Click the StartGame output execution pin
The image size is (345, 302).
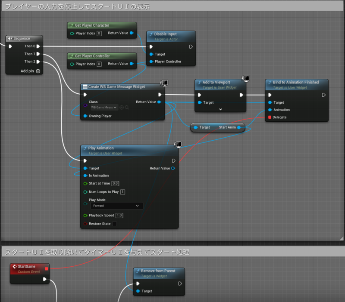pyautogui.click(x=45, y=279)
